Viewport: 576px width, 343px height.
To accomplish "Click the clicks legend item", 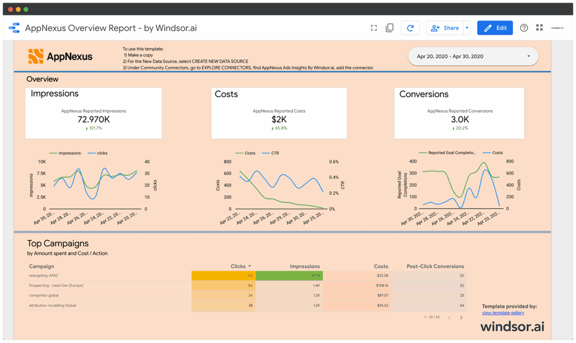I will 98,153.
